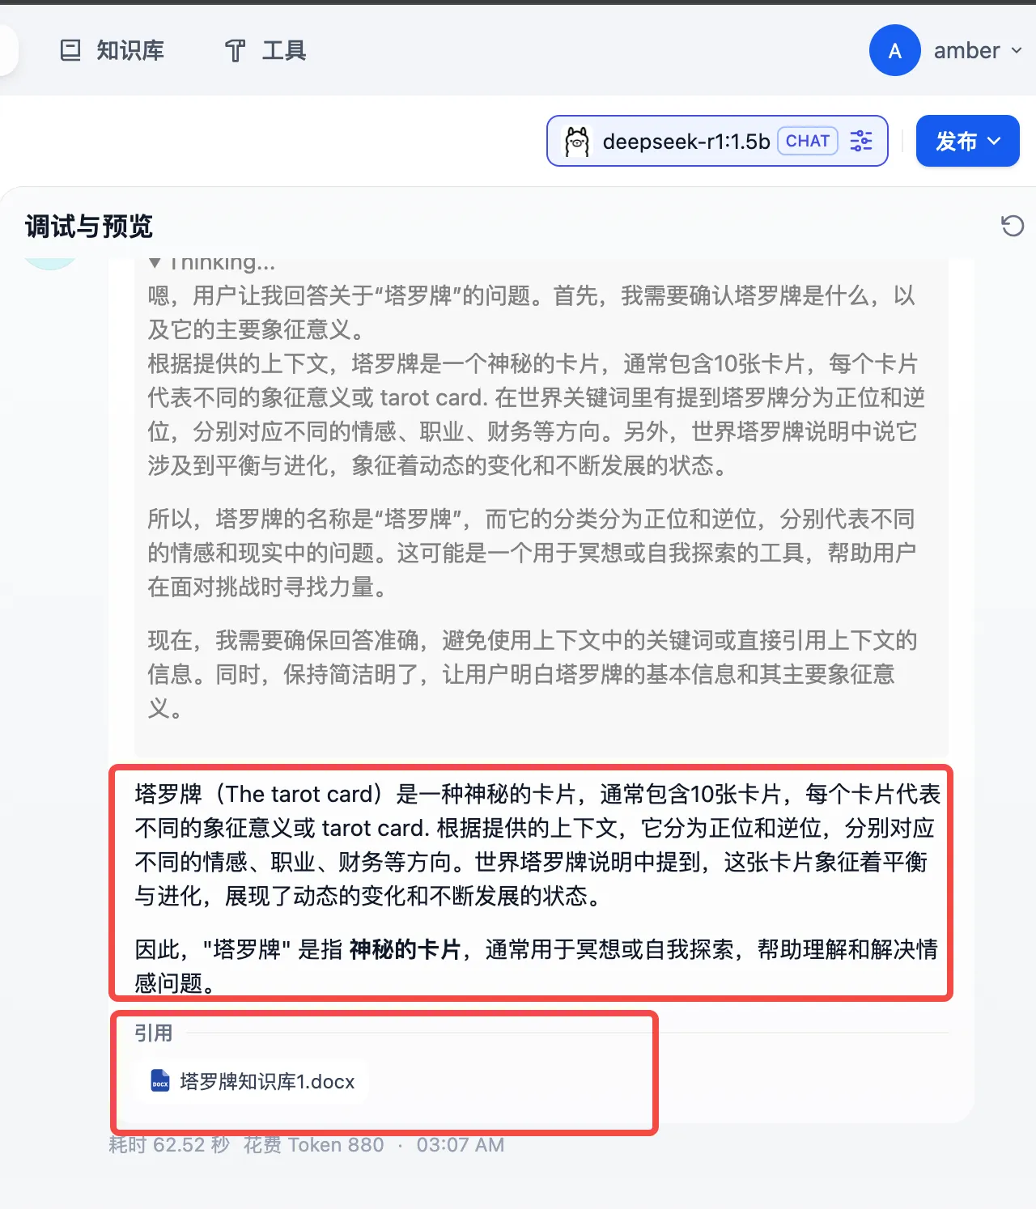Open the 塔罗牌知识库1.docx citation
The image size is (1036, 1209).
click(x=253, y=1081)
